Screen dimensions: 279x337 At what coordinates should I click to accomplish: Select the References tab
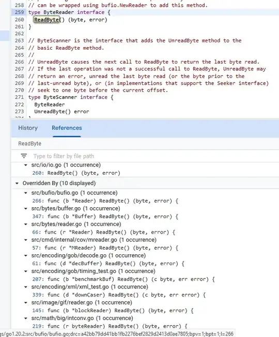coord(67,128)
